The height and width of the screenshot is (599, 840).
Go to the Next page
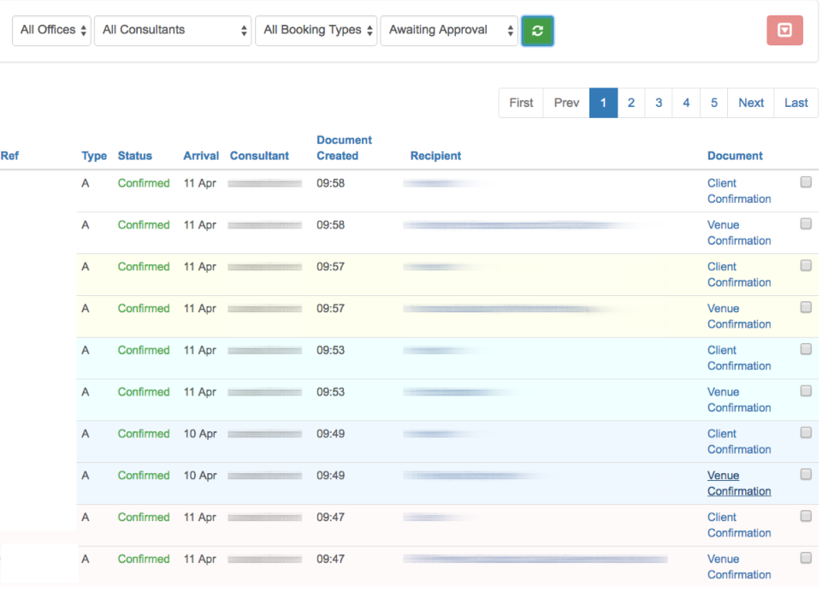coord(750,103)
